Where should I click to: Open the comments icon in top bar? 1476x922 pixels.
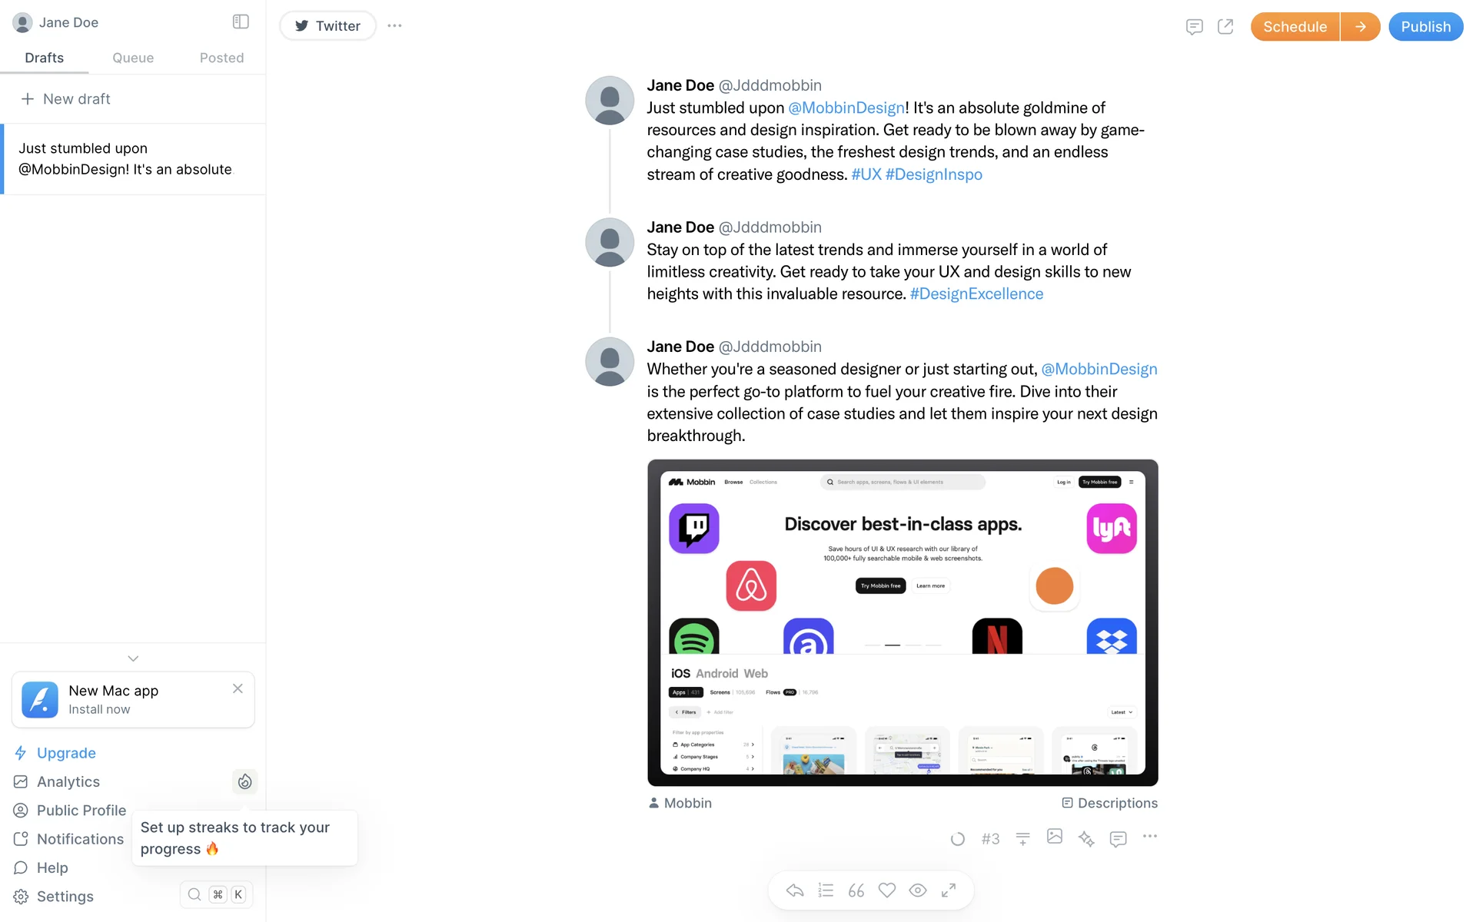pos(1194,27)
